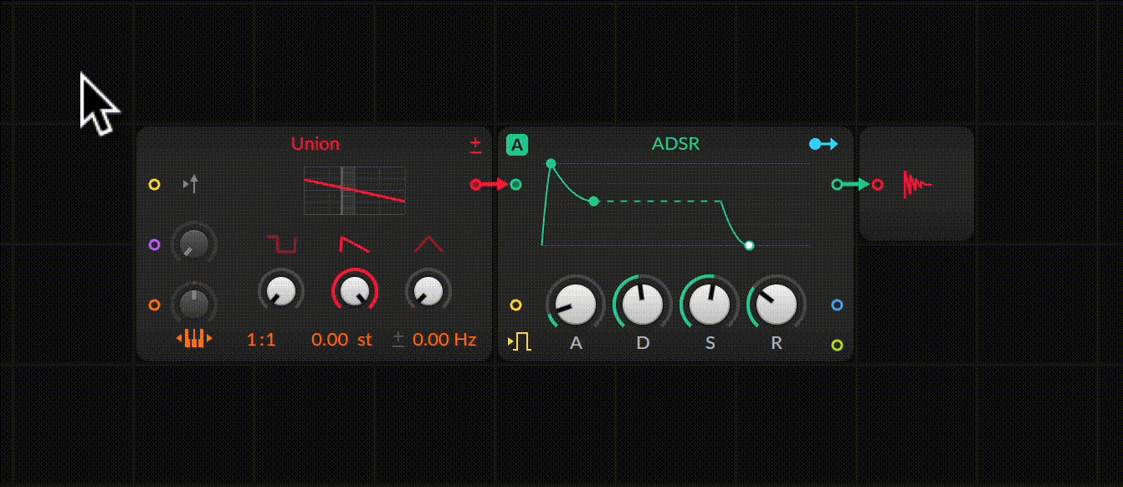1123x487 pixels.
Task: Toggle the ADSR gate pre-cord icon
Action: pos(520,341)
